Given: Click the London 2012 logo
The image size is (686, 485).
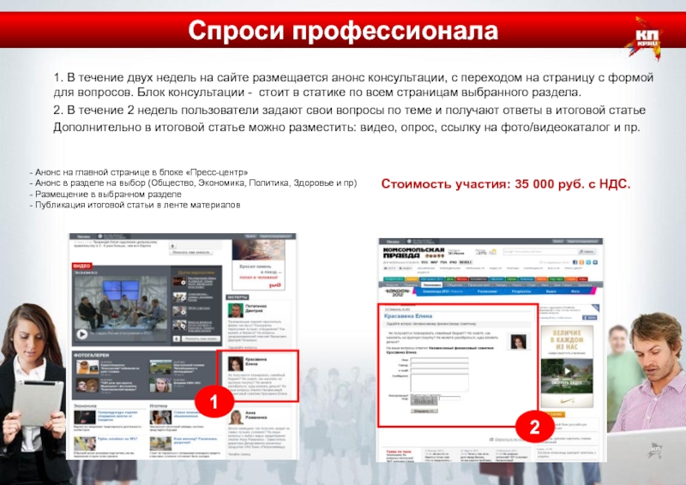Looking at the screenshot, I should 397,291.
